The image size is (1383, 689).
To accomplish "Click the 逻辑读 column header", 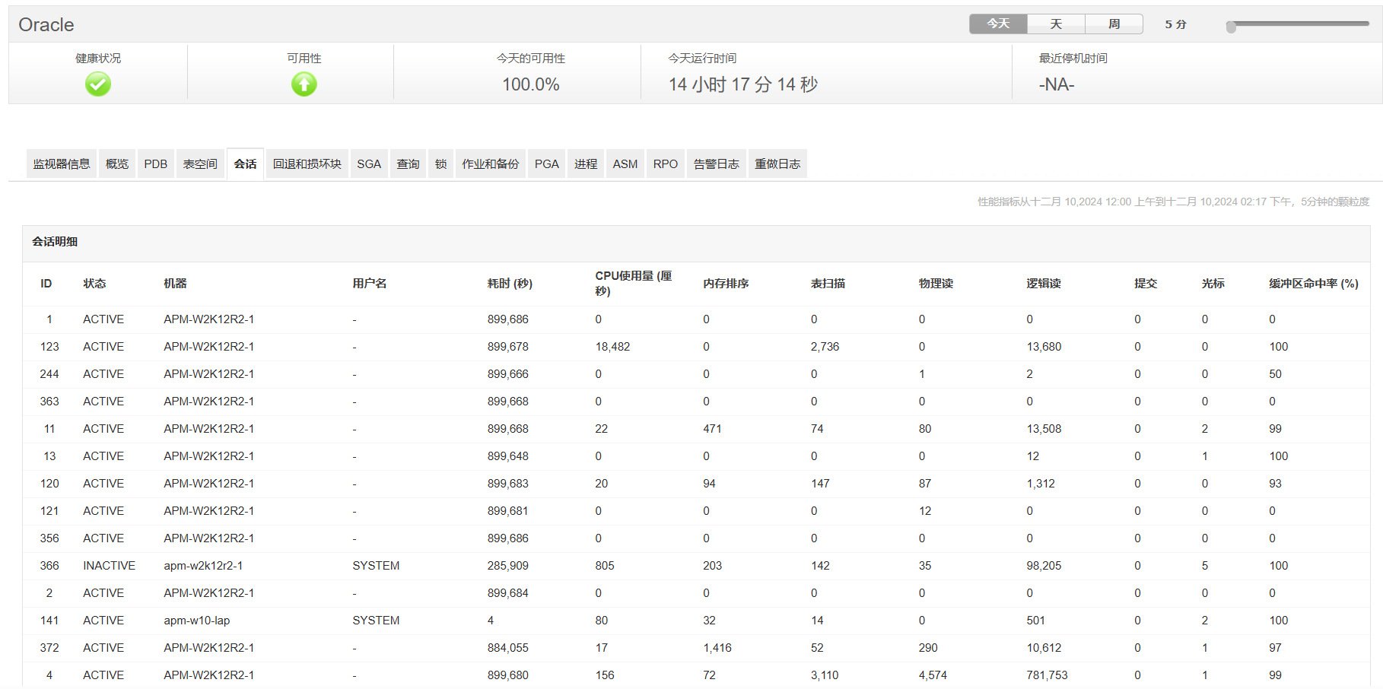I will click(x=1044, y=284).
